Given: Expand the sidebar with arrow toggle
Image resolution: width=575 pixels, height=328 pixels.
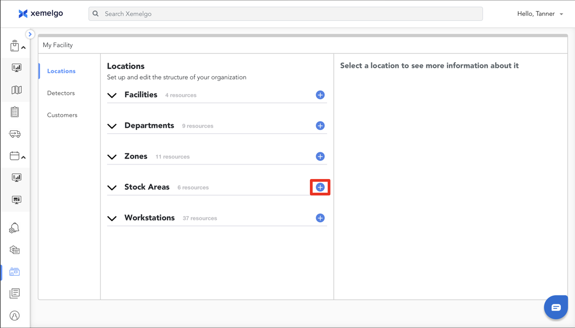Looking at the screenshot, I should point(30,34).
